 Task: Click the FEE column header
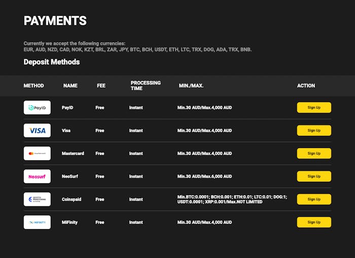(101, 86)
